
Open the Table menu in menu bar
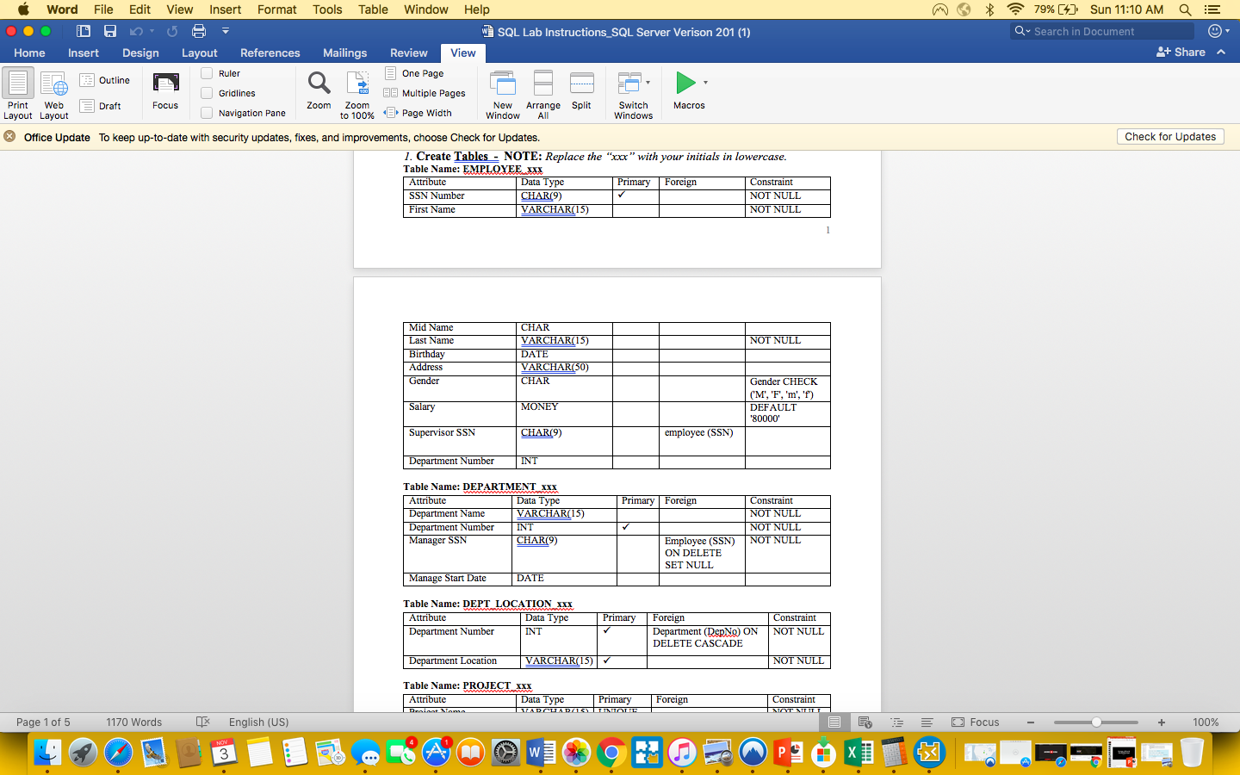coord(373,9)
